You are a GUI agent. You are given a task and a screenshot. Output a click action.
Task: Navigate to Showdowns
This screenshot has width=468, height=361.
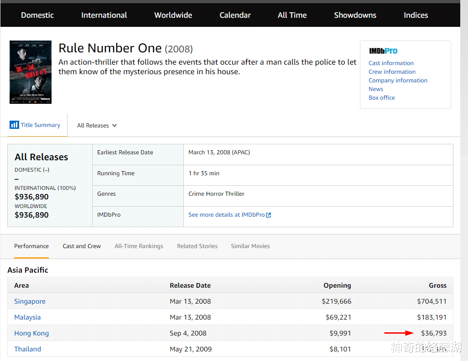click(355, 15)
